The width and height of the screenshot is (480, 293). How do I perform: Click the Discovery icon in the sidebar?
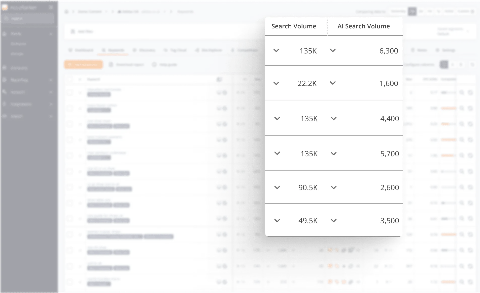4,68
